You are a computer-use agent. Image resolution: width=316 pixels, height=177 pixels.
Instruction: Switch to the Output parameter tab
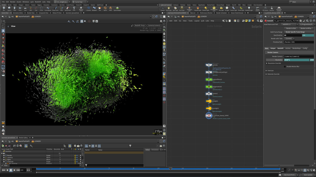pyautogui.click(x=273, y=48)
